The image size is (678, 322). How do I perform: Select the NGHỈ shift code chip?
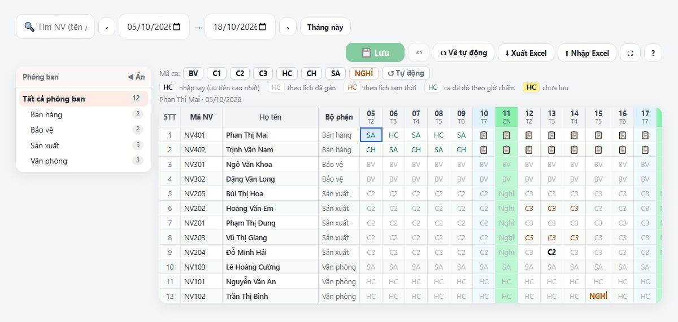pos(364,73)
